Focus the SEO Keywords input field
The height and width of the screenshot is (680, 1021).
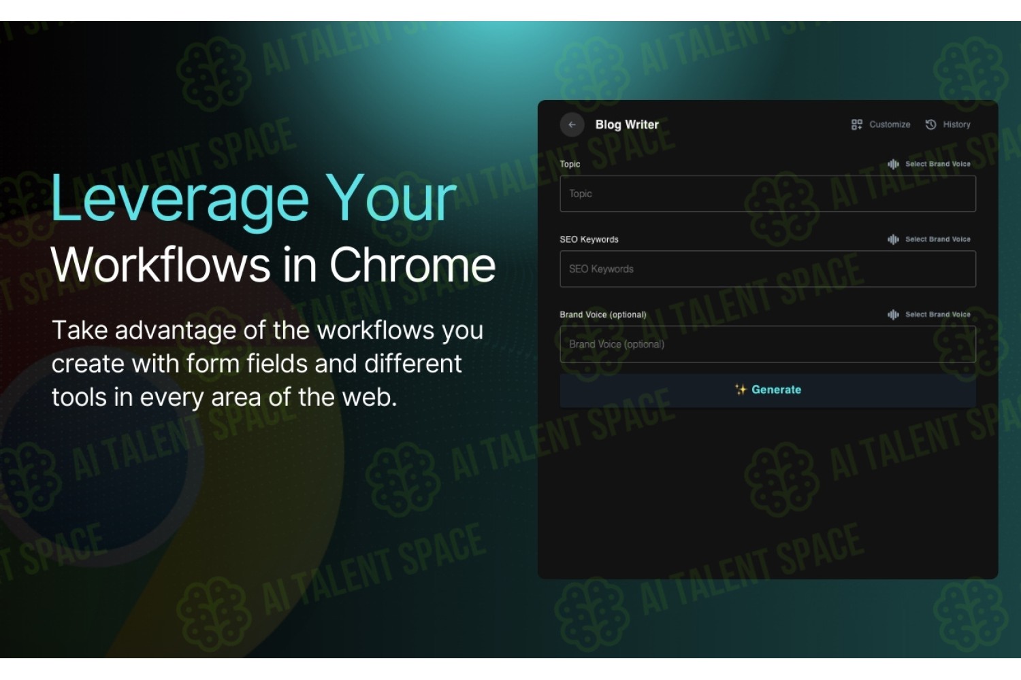[x=768, y=269]
